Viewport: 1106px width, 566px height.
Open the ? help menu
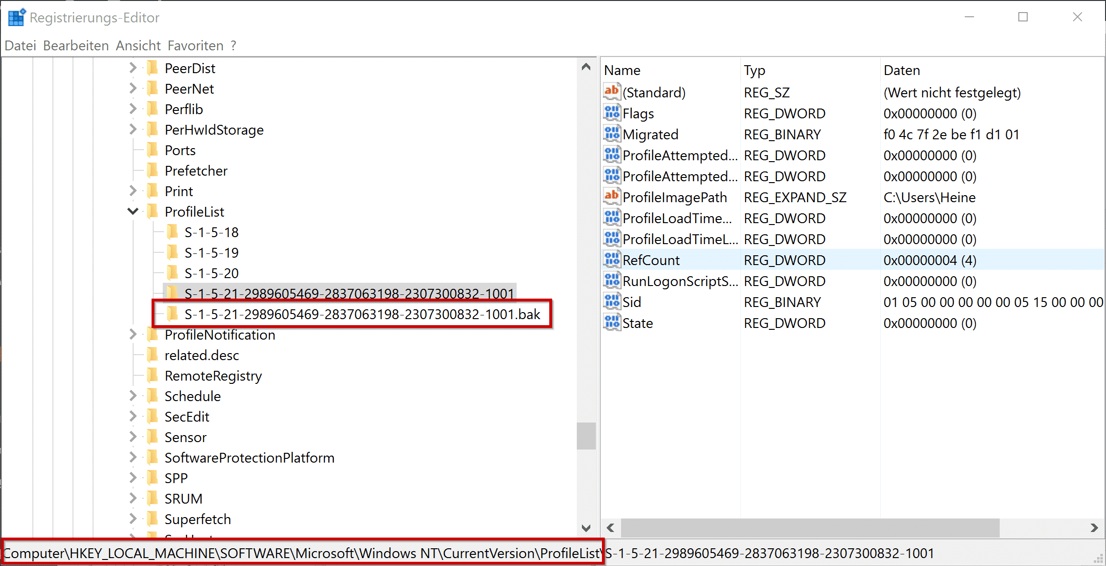coord(234,46)
